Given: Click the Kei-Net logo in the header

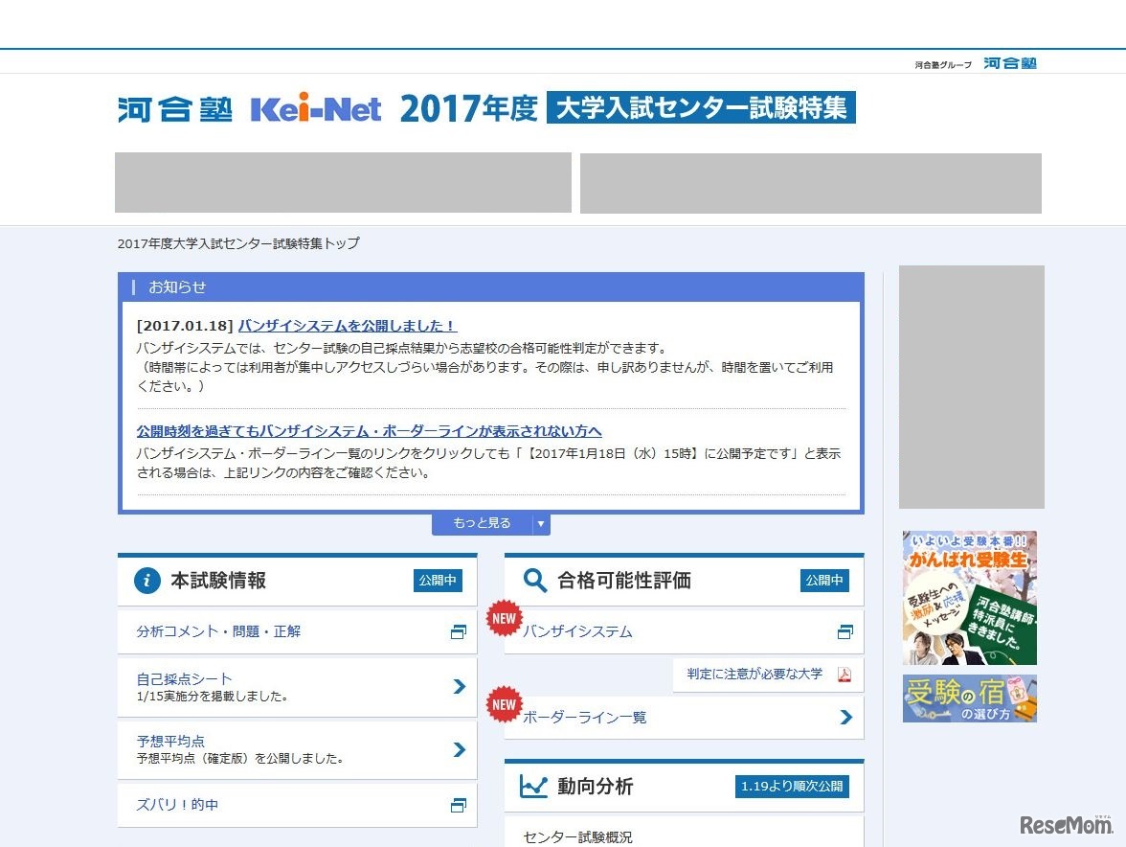Looking at the screenshot, I should [x=316, y=108].
